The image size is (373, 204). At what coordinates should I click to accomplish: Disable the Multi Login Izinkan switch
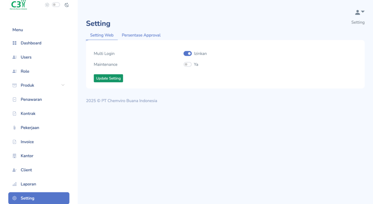(188, 54)
